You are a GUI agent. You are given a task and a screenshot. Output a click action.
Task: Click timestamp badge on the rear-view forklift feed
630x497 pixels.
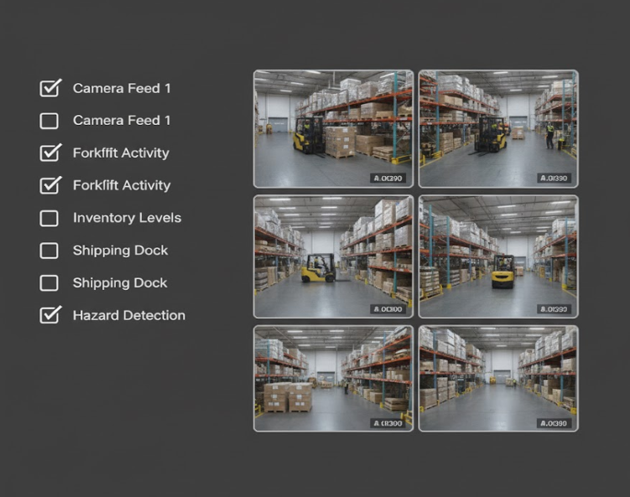point(554,308)
